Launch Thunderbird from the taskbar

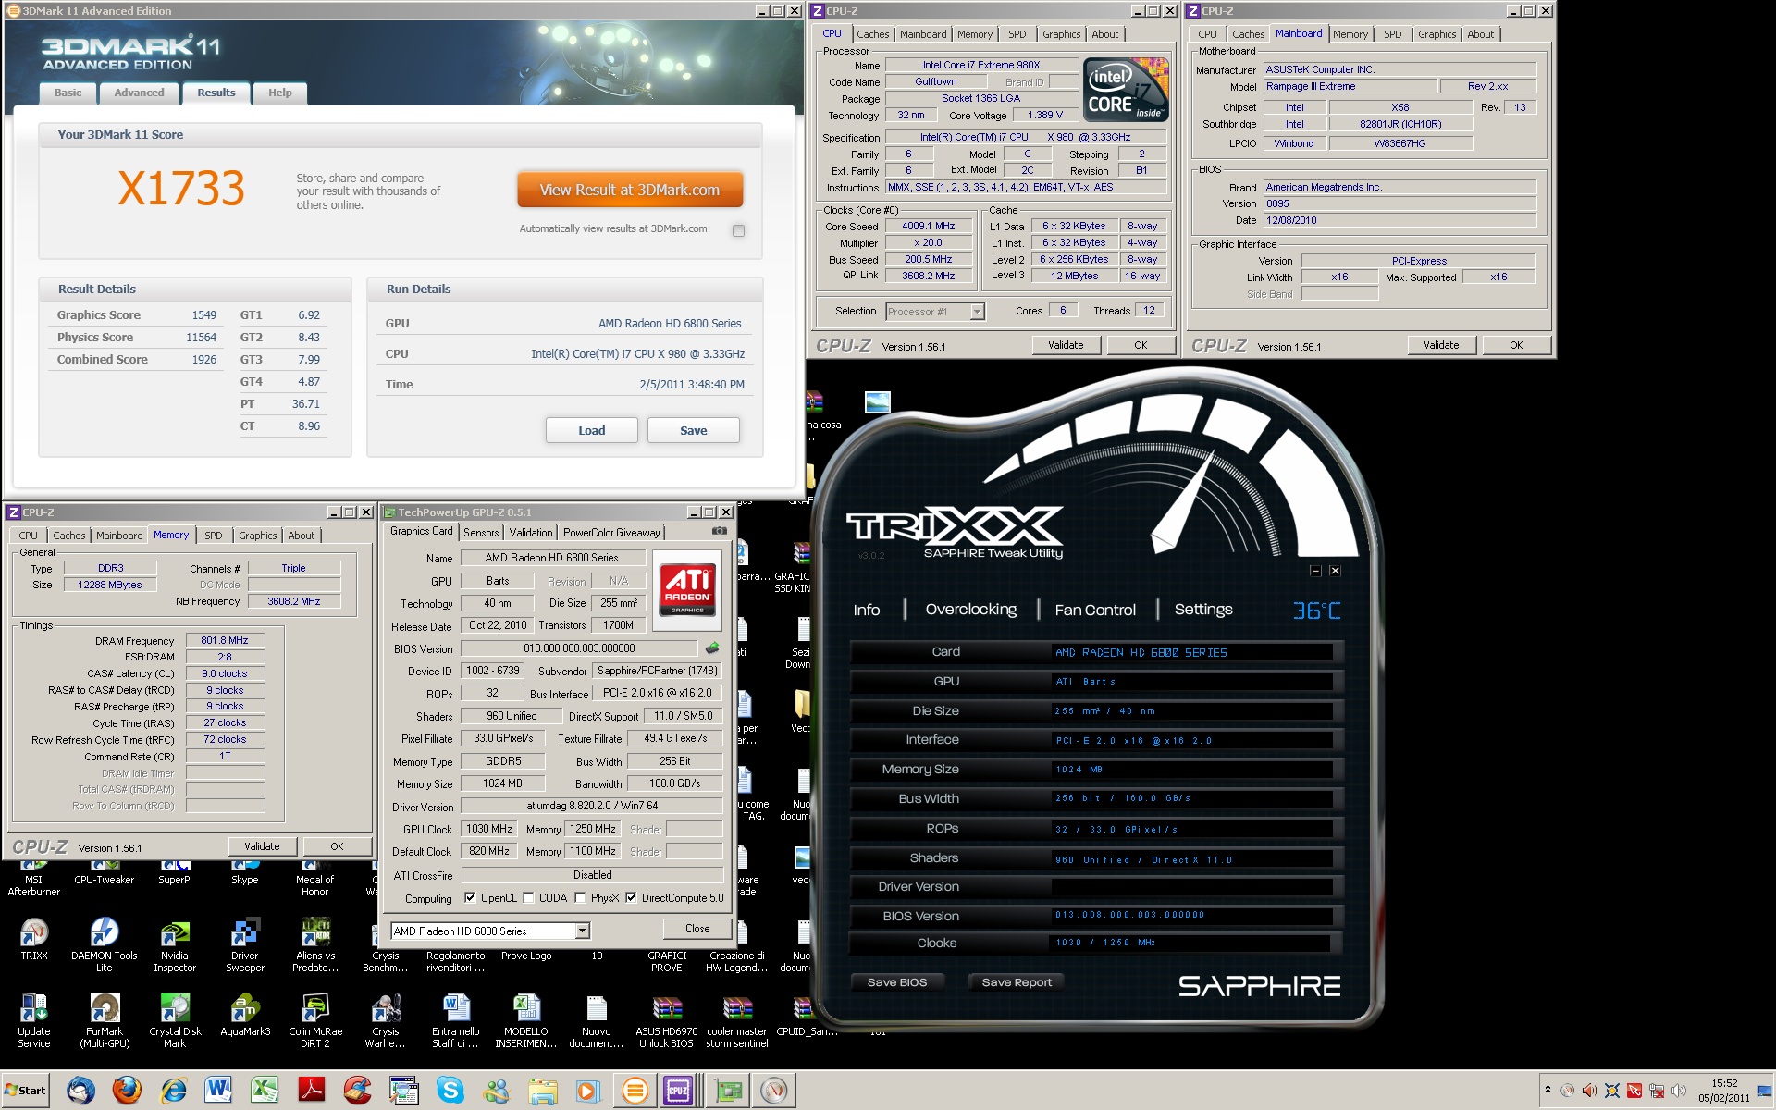pyautogui.click(x=81, y=1091)
